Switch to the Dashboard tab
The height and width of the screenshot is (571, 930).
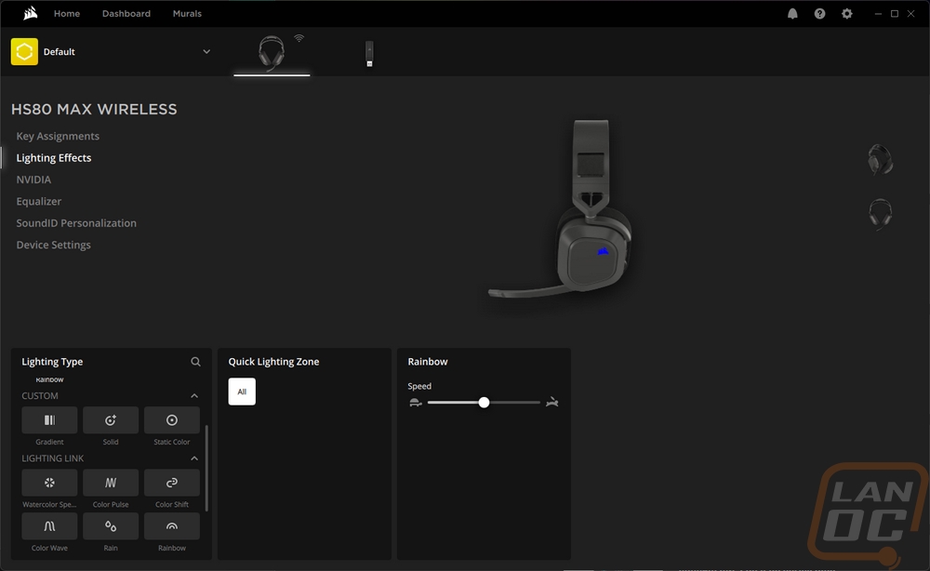(x=126, y=14)
